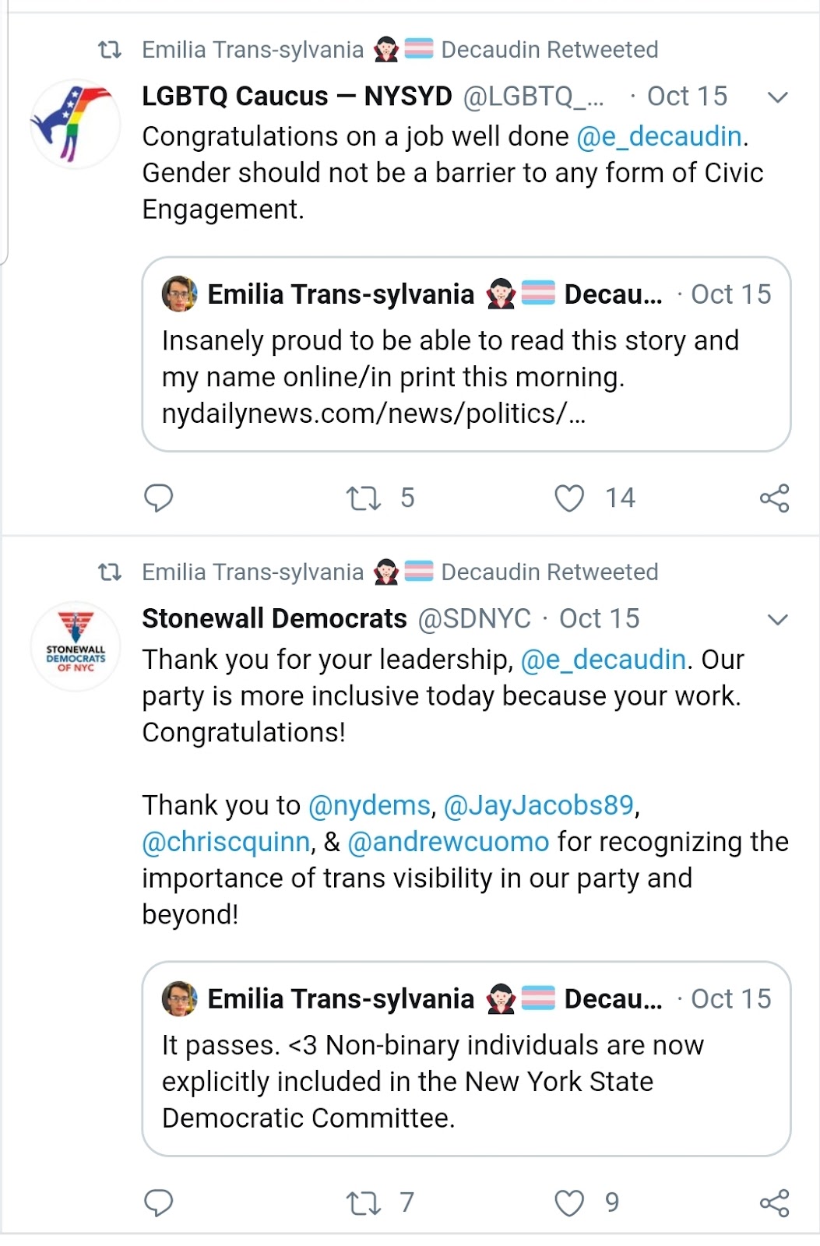This screenshot has width=820, height=1246.
Task: Expand the Stonewall Democrats tweet options menu
Action: pyautogui.click(x=778, y=620)
